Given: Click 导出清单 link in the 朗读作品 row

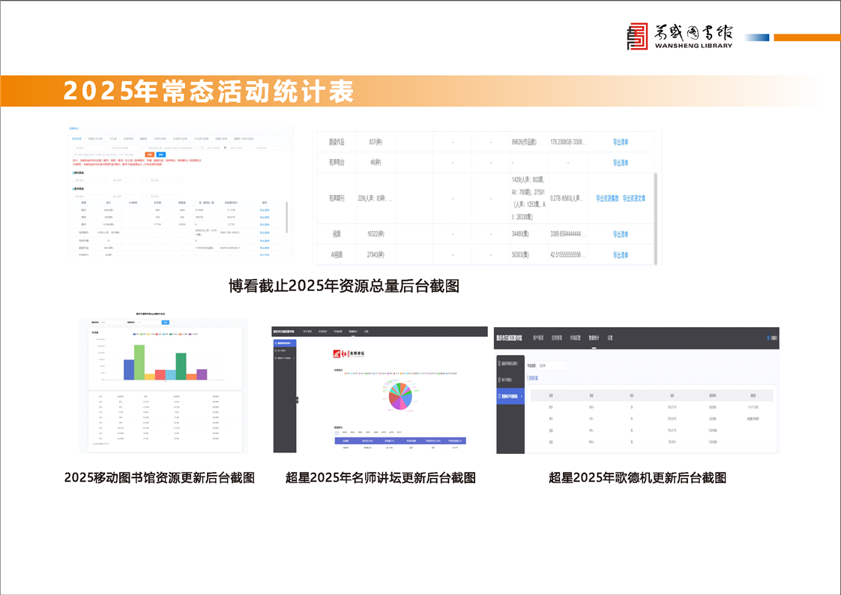Looking at the screenshot, I should coord(621,142).
